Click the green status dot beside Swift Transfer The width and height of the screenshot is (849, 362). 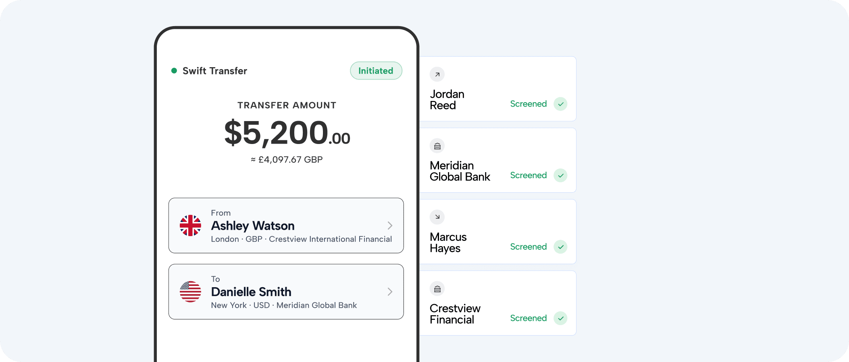pyautogui.click(x=174, y=71)
